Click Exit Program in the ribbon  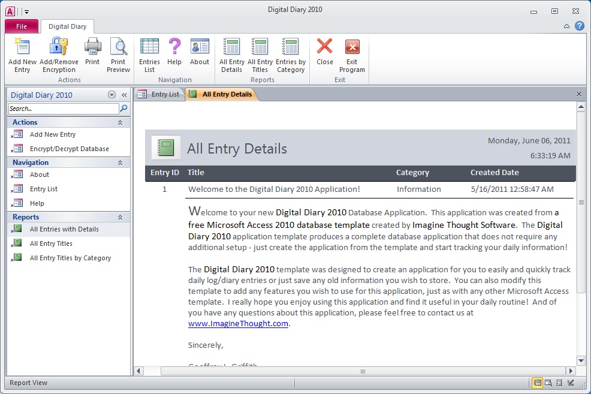click(352, 55)
